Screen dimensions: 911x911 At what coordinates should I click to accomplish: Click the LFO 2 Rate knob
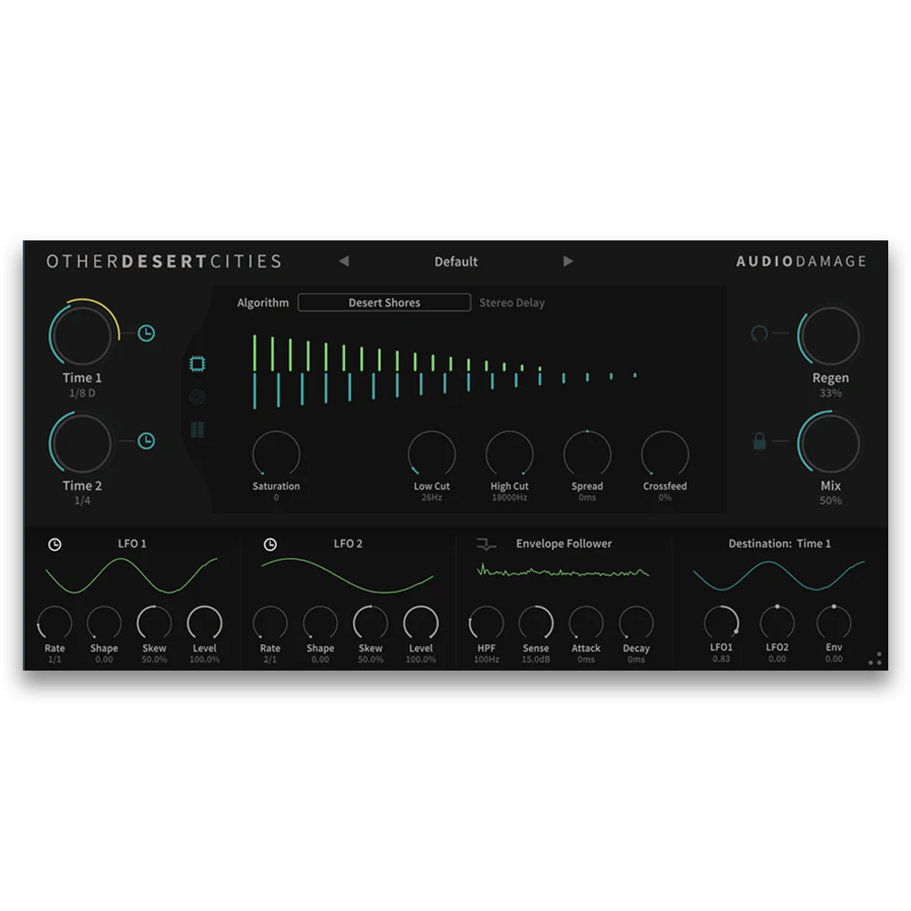pyautogui.click(x=270, y=623)
